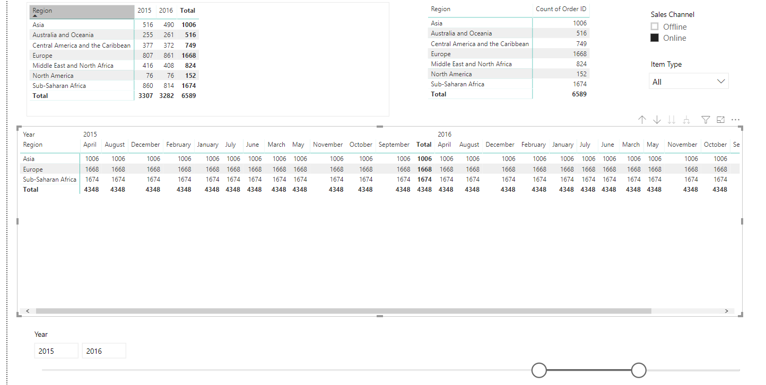Expand all down one level fork icon
This screenshot has width=766, height=385.
686,120
